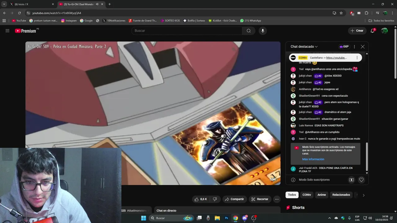The height and width of the screenshot is (223, 397).
Task: Select the CONtv chip
Action: pos(307,195)
